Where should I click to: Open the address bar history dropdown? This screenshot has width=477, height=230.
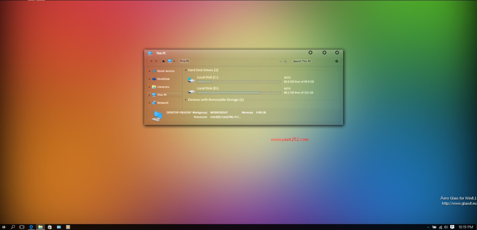pyautogui.click(x=281, y=61)
